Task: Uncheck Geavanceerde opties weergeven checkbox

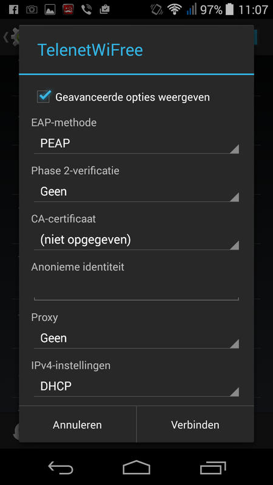Action: 44,96
